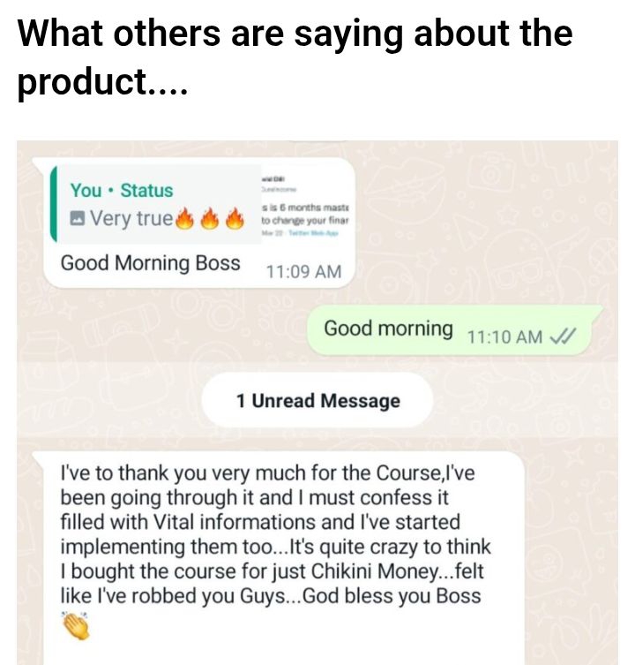Tap the "Very true" quoted caption text
The image size is (635, 665).
(131, 219)
